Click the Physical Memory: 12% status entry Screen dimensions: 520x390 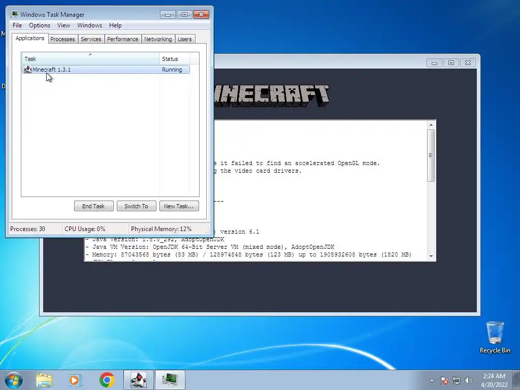pyautogui.click(x=161, y=229)
